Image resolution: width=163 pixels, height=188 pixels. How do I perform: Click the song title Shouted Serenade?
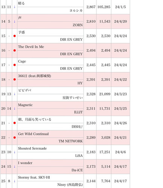(x=32, y=149)
